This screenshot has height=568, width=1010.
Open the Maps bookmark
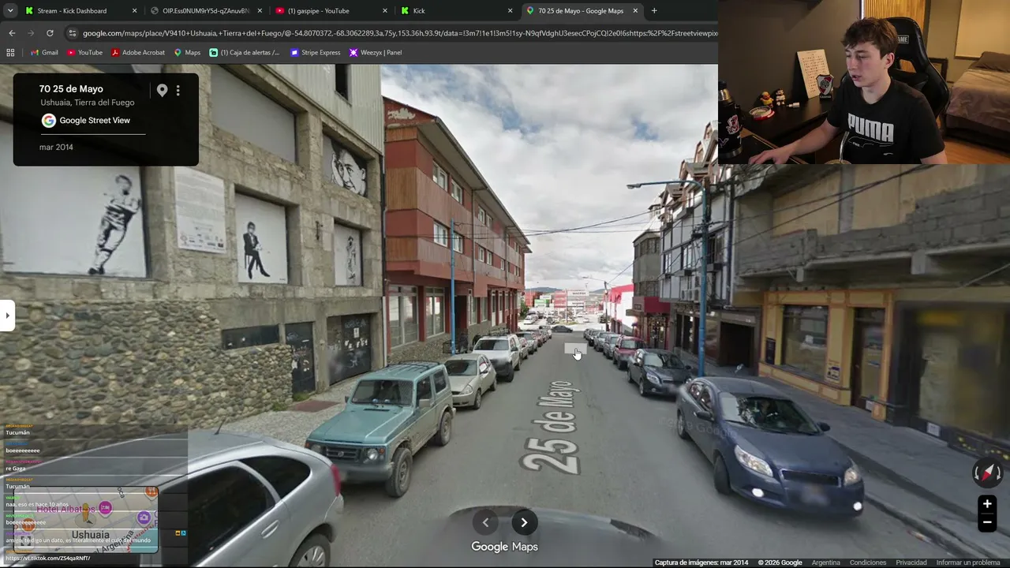(x=187, y=53)
